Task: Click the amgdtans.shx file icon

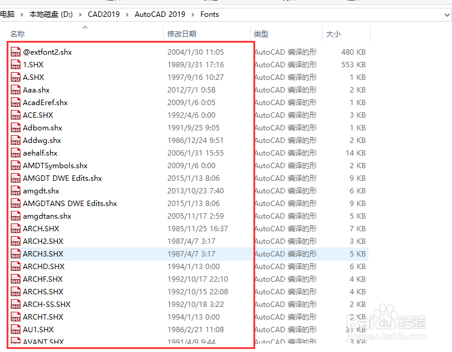Action: pos(16,216)
